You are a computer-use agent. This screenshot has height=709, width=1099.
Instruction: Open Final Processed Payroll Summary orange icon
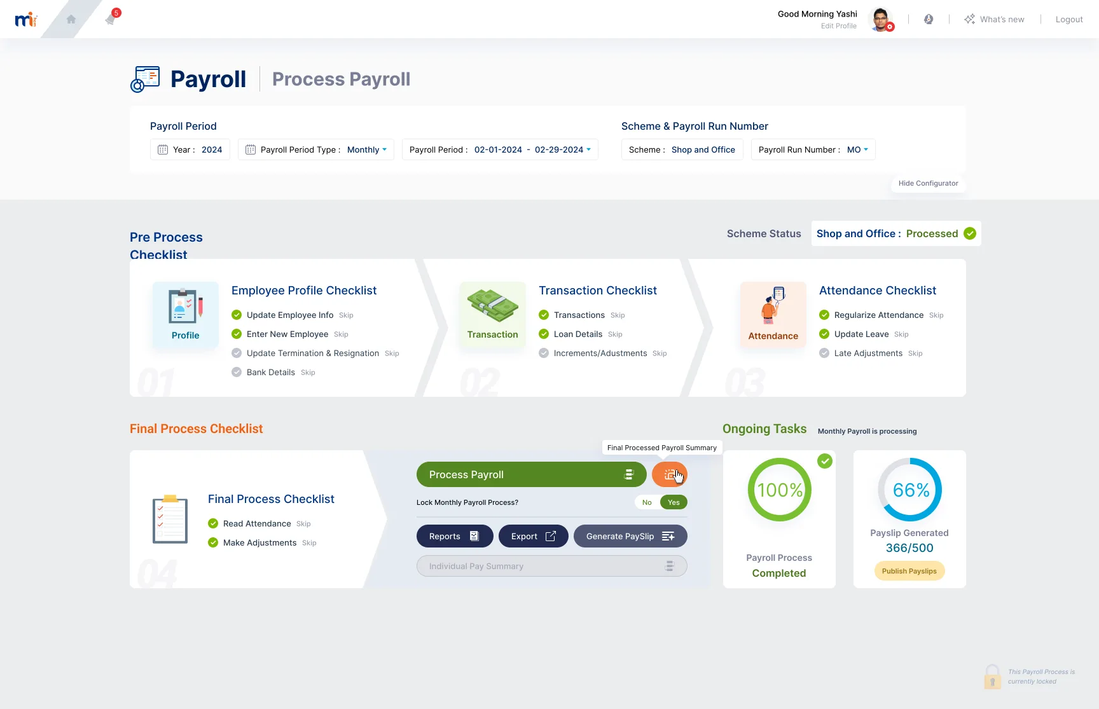669,474
